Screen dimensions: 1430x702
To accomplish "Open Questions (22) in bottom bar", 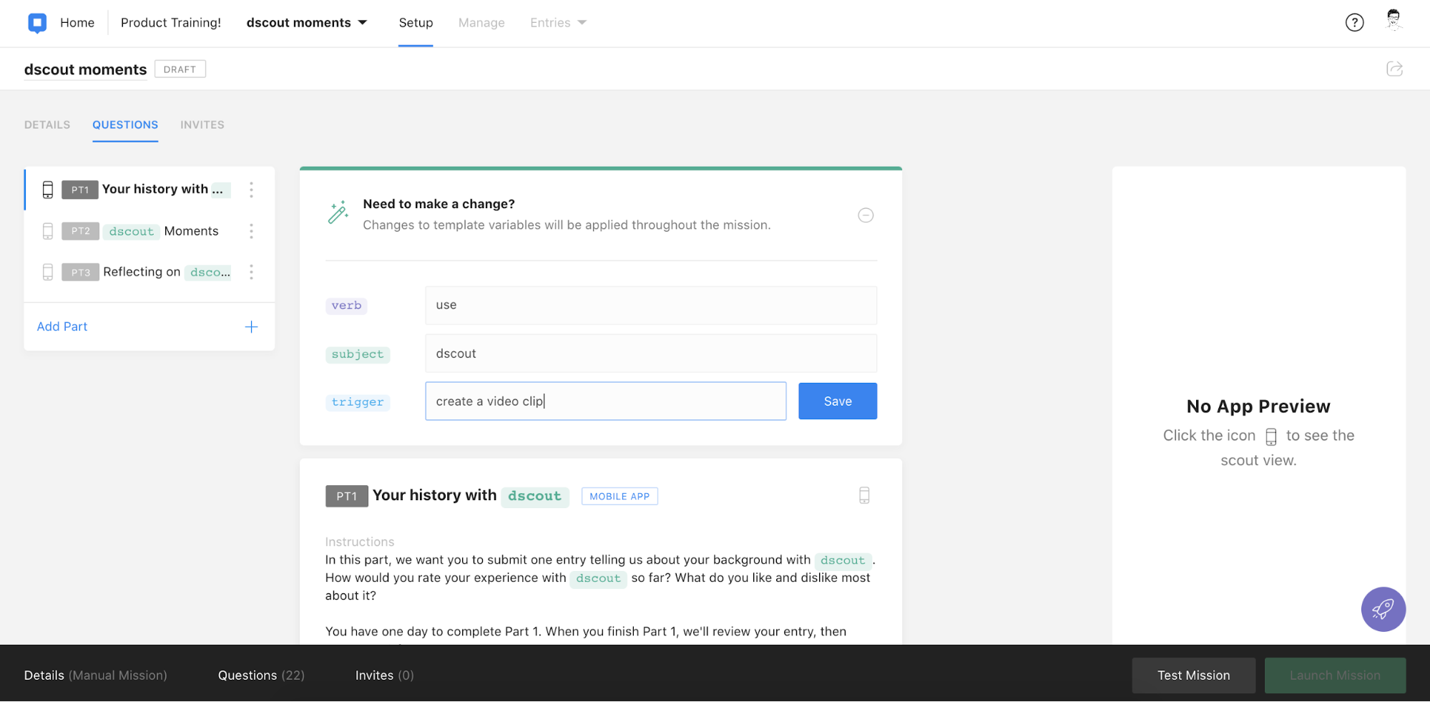I will (x=261, y=675).
